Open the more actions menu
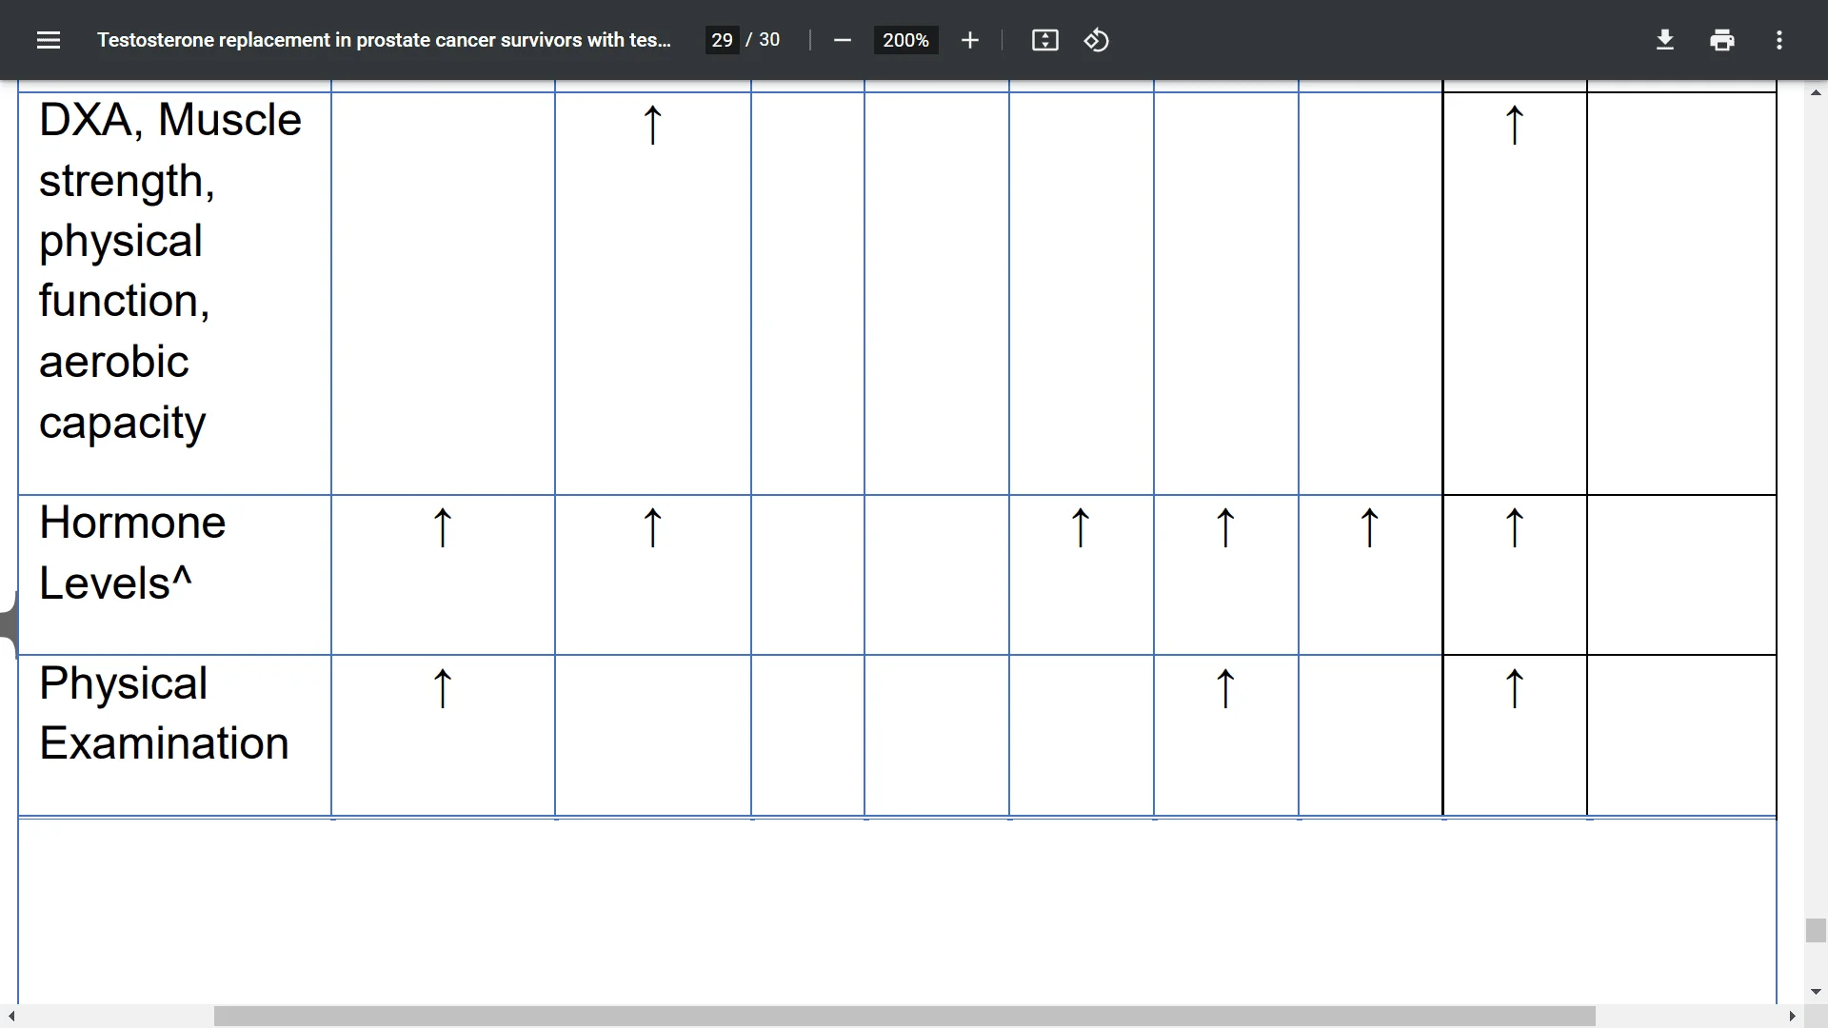Image resolution: width=1828 pixels, height=1028 pixels. [x=1778, y=40]
